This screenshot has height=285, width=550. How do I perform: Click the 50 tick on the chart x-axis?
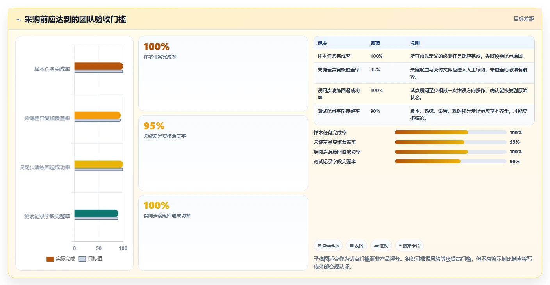99,248
